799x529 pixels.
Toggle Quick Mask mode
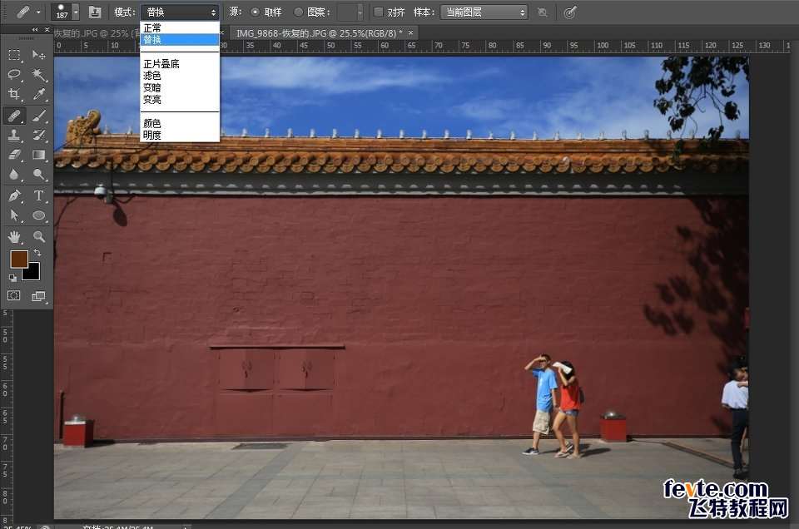coord(14,296)
